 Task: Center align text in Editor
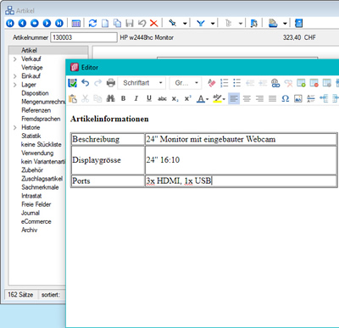247,98
